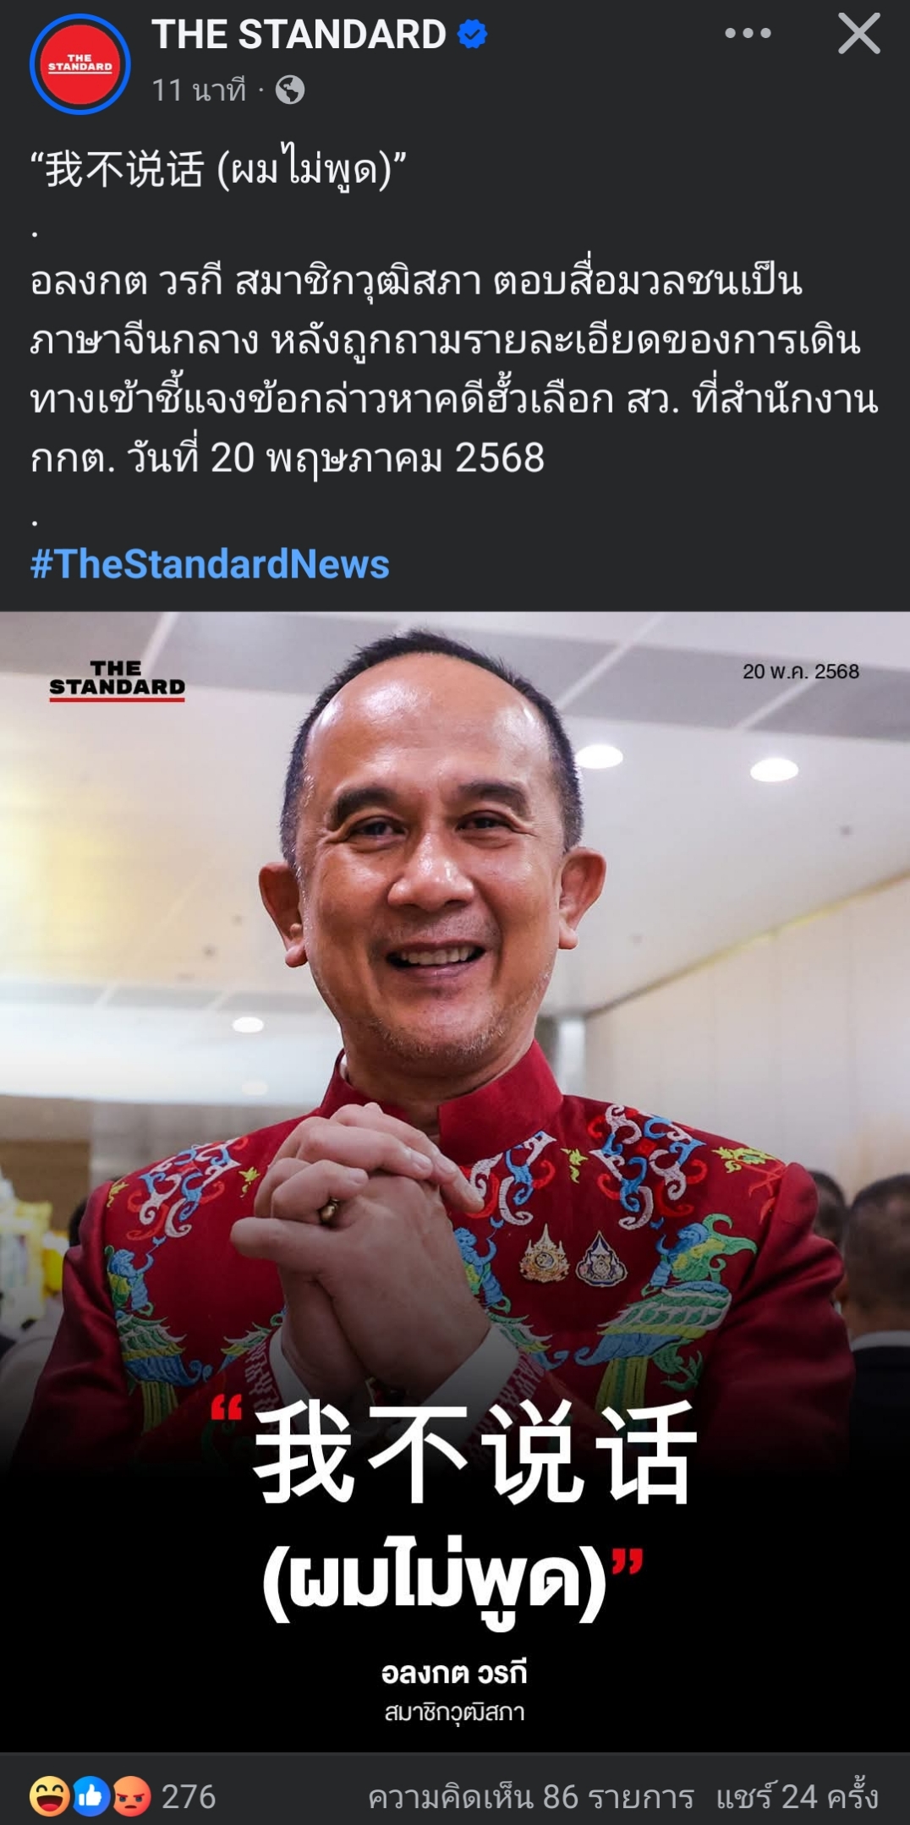Viewport: 910px width, 1825px height.
Task: Tap the laughing haha reaction icon
Action: (49, 1796)
